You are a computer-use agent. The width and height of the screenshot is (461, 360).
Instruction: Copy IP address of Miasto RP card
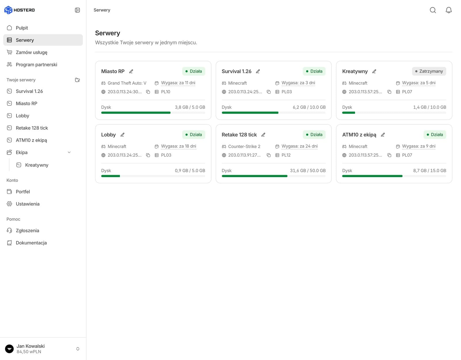(x=148, y=92)
